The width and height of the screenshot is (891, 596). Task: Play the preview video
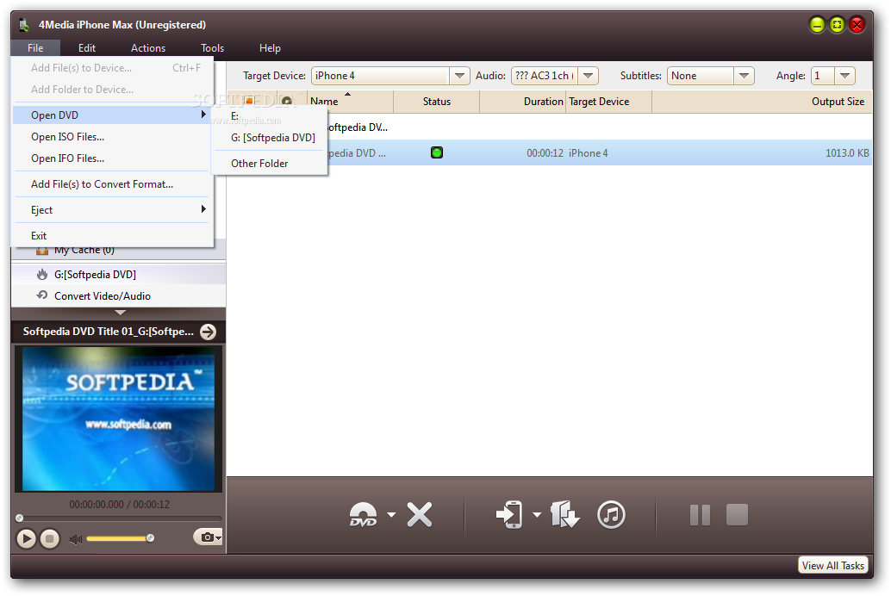coord(26,538)
